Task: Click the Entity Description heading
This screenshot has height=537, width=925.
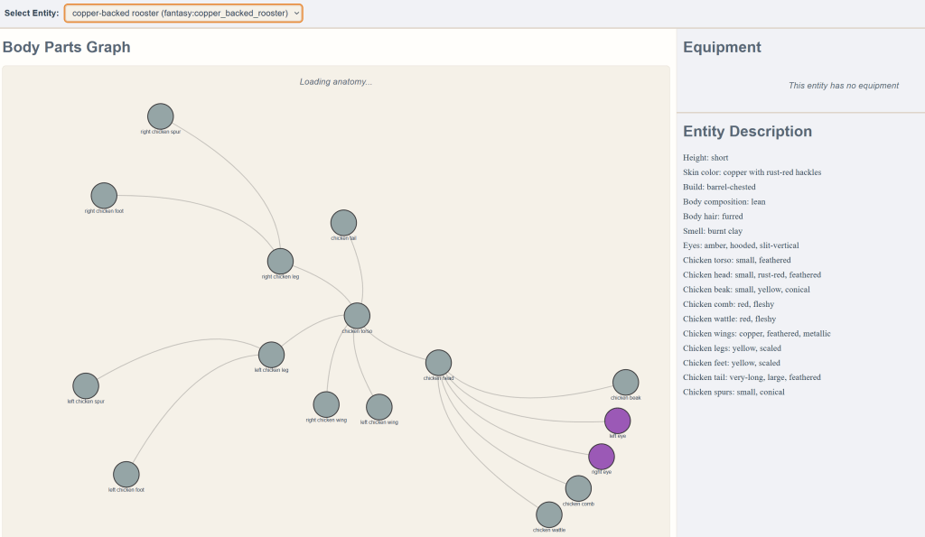Action: (747, 131)
